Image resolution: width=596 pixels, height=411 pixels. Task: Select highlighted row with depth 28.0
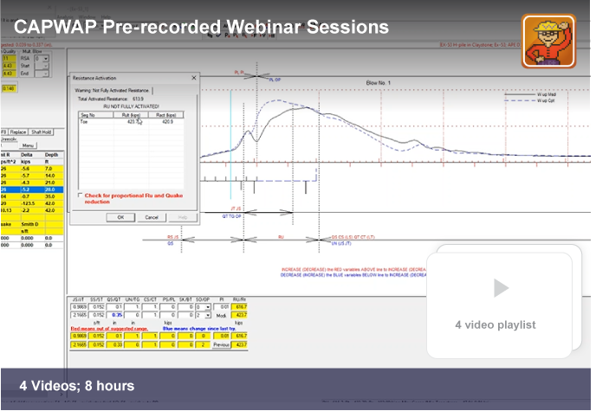32,189
